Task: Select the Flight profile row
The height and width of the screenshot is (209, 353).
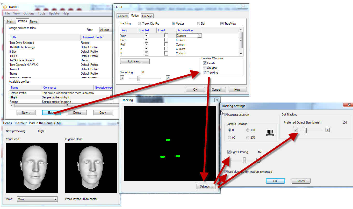Action: tap(61, 97)
